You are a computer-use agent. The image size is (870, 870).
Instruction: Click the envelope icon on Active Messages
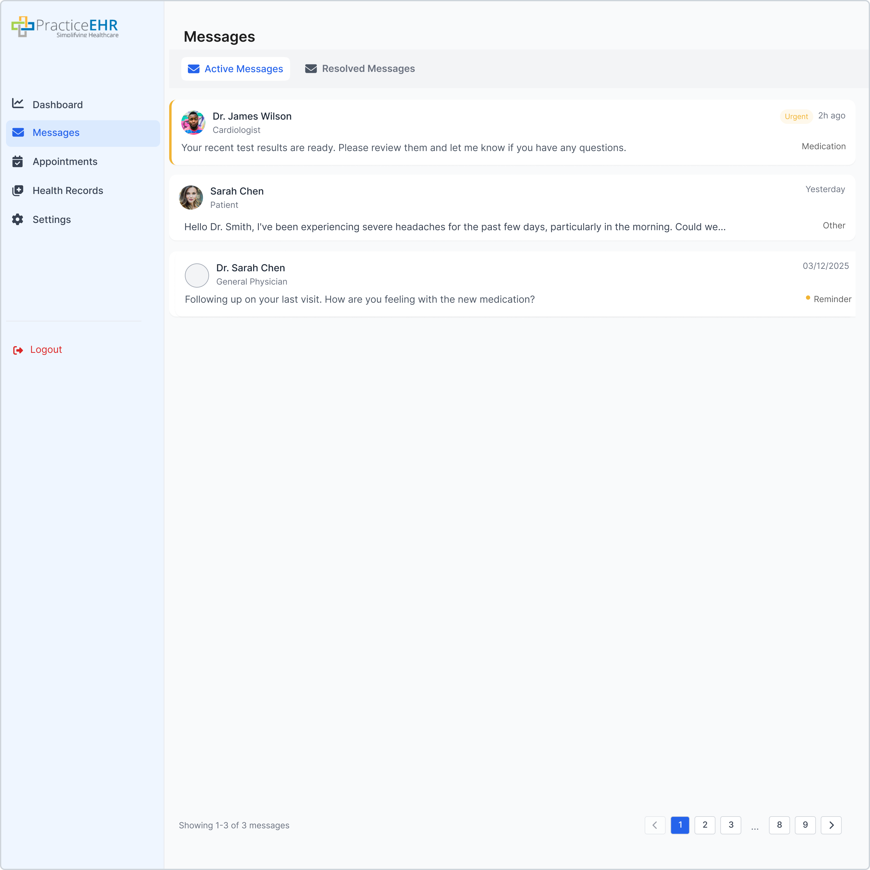click(x=194, y=69)
